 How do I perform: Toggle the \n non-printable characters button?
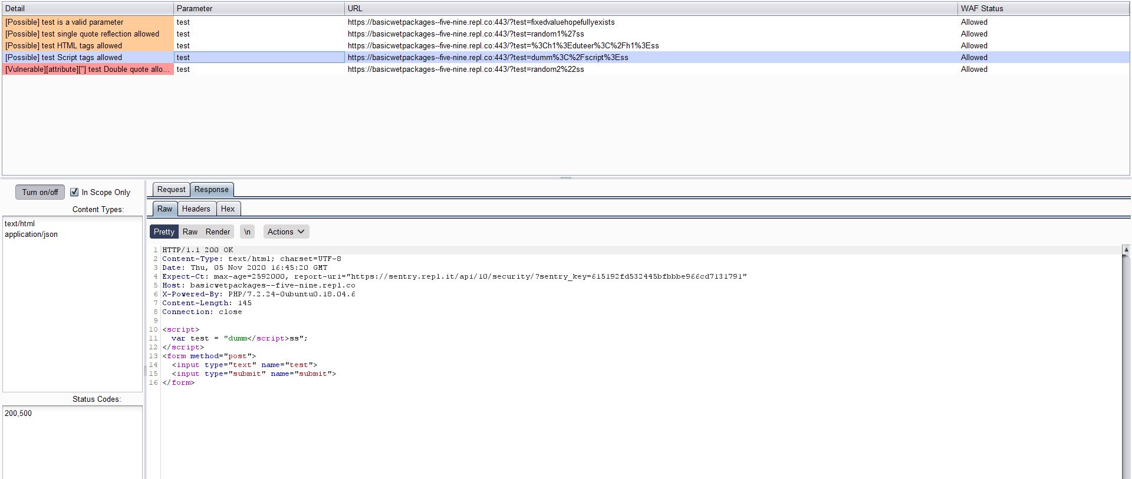click(x=247, y=232)
